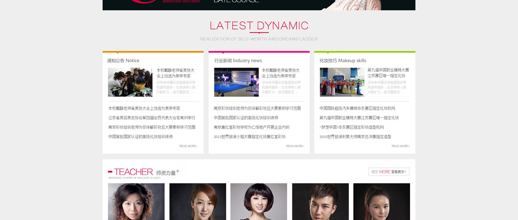Click the TEACHER 师资力量 section title

coord(142,172)
